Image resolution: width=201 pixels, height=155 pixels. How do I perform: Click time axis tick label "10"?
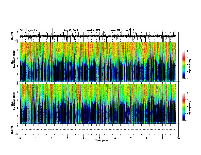[x=178, y=138]
